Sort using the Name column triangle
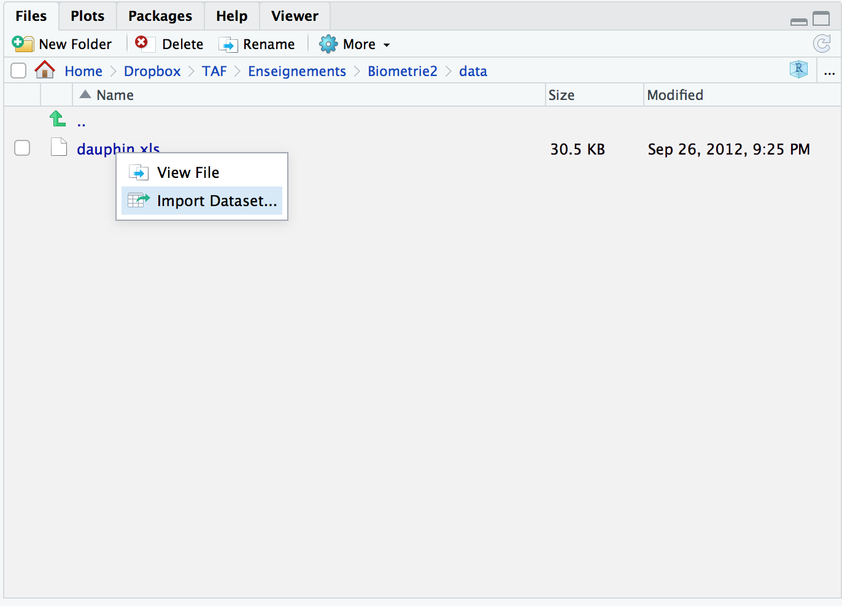The image size is (842, 606). tap(85, 94)
